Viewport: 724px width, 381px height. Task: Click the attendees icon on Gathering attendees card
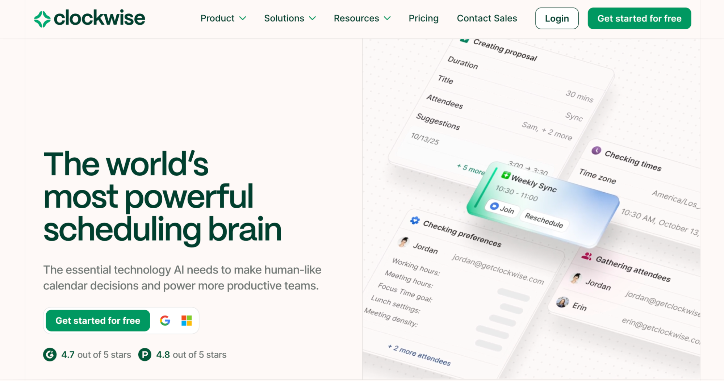tap(587, 256)
